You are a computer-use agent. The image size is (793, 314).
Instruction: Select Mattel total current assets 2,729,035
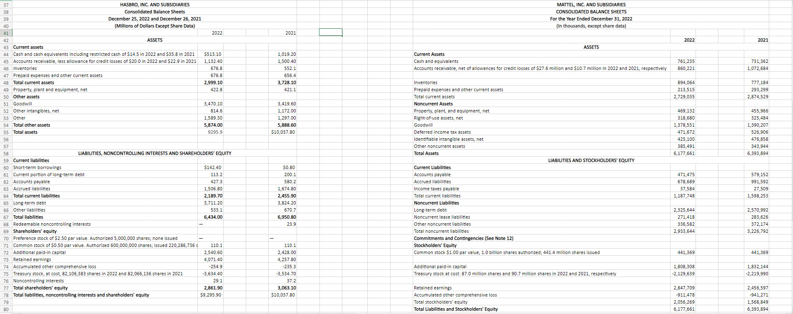684,97
